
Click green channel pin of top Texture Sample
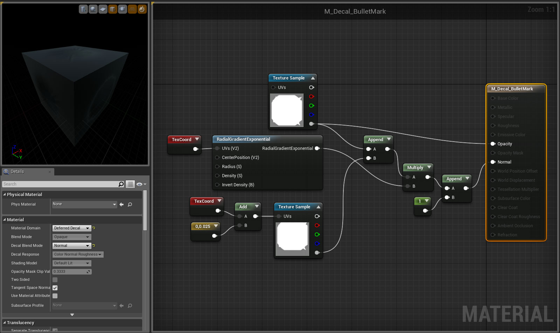coord(311,106)
